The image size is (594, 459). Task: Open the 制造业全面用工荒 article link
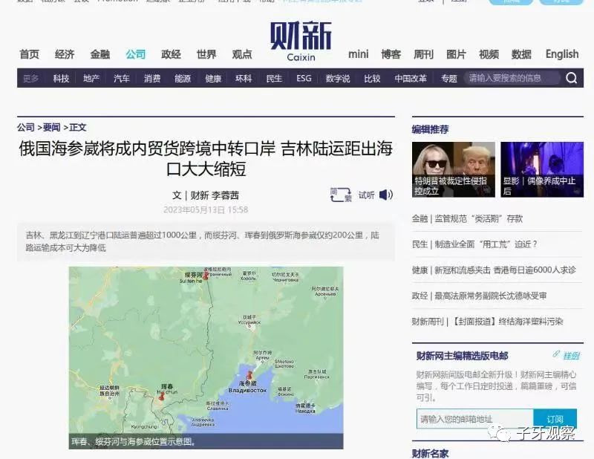474,244
